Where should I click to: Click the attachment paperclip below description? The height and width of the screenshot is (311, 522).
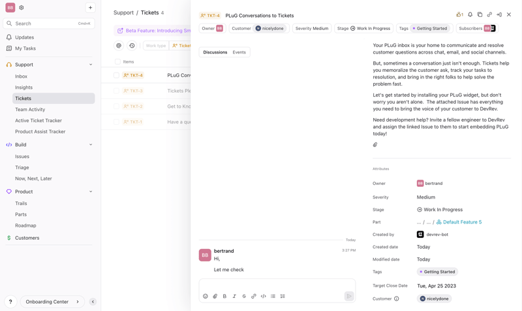(375, 144)
